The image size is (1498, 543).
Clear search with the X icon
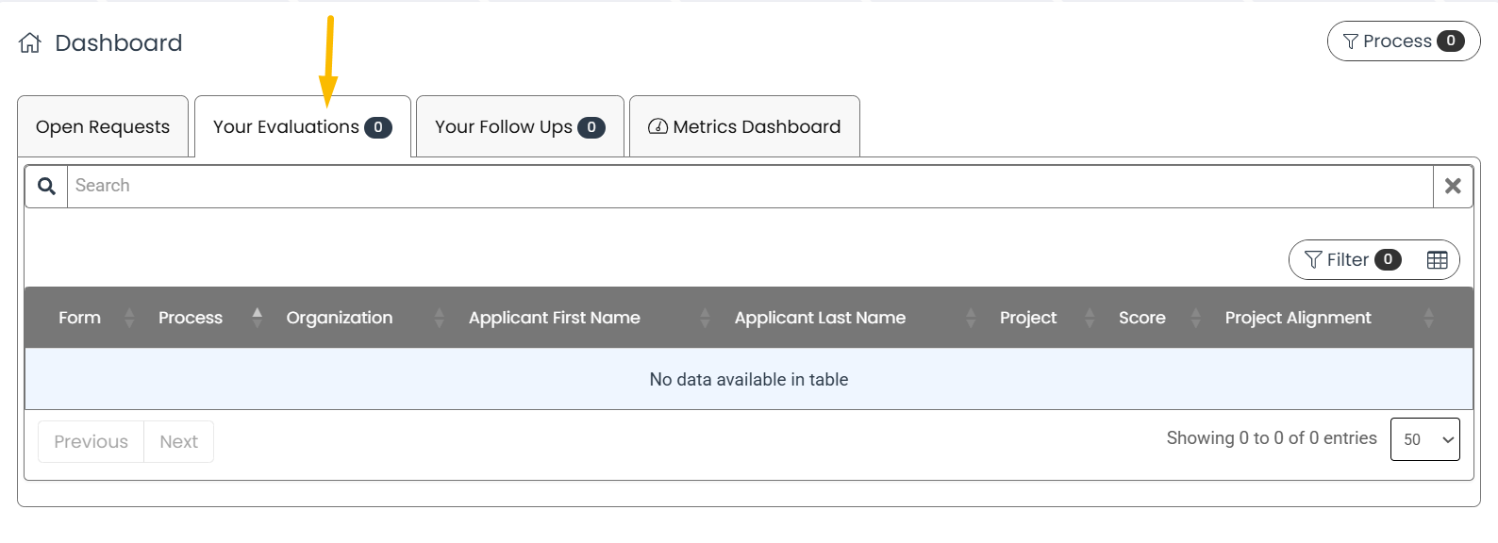click(1453, 187)
